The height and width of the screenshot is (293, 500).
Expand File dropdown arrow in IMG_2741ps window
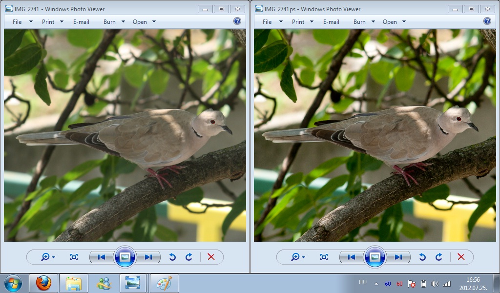281,21
